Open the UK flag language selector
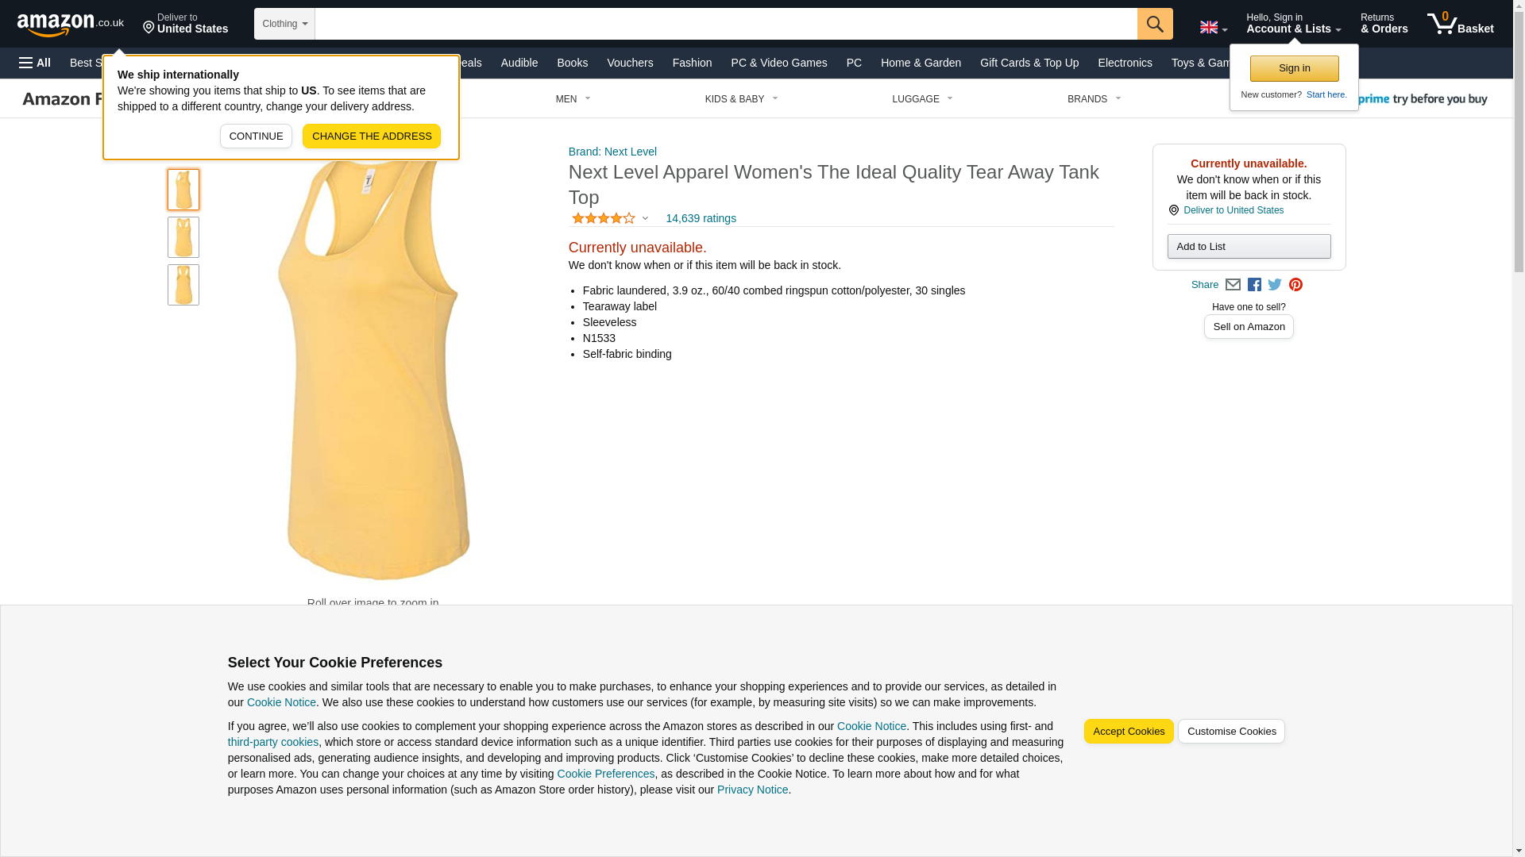The width and height of the screenshot is (1525, 857). (1214, 27)
